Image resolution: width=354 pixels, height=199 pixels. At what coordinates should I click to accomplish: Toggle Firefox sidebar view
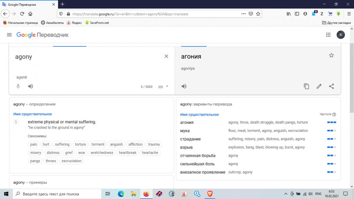point(297,14)
